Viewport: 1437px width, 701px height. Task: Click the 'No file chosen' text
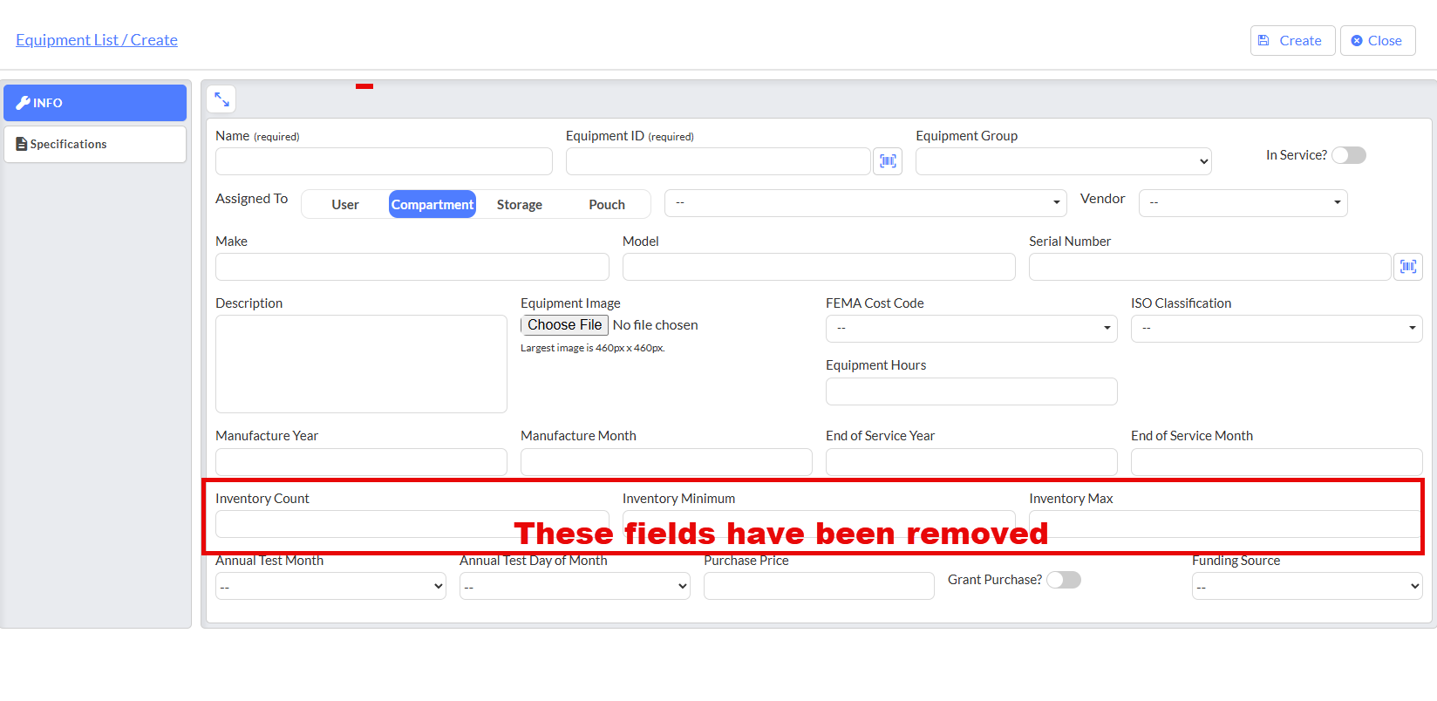(x=655, y=325)
